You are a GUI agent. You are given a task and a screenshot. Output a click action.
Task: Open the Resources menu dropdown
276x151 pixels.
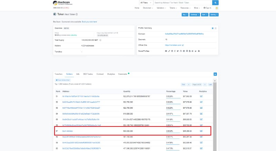click(x=185, y=8)
